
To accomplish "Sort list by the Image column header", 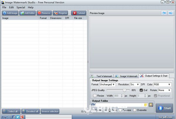I will 20,18.
